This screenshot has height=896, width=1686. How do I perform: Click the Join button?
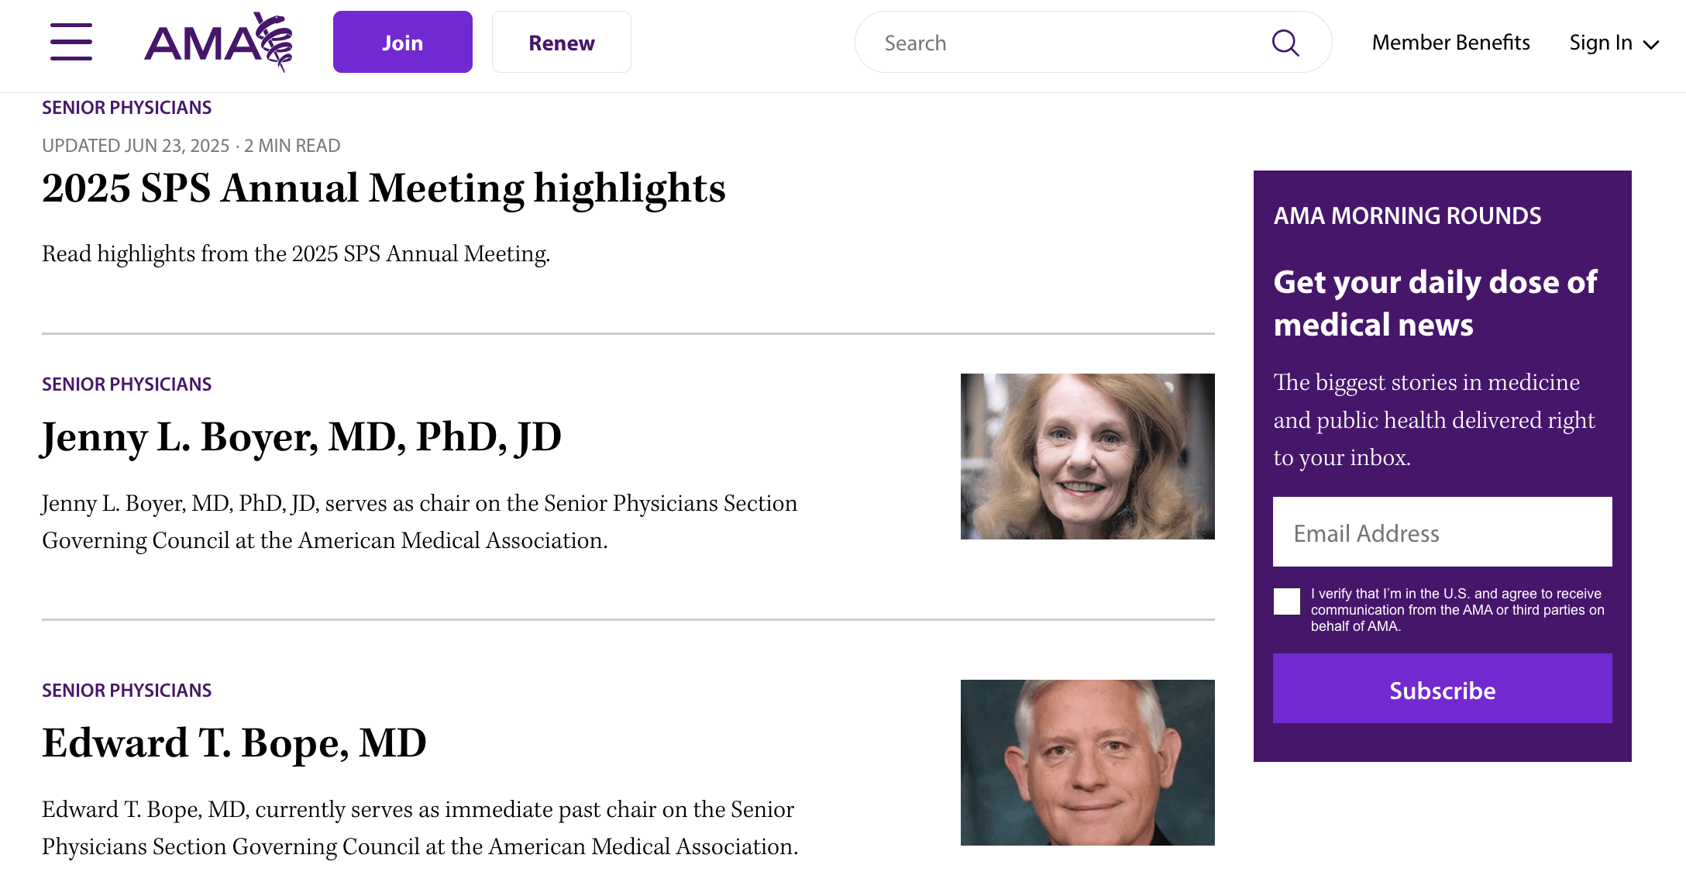pyautogui.click(x=403, y=42)
